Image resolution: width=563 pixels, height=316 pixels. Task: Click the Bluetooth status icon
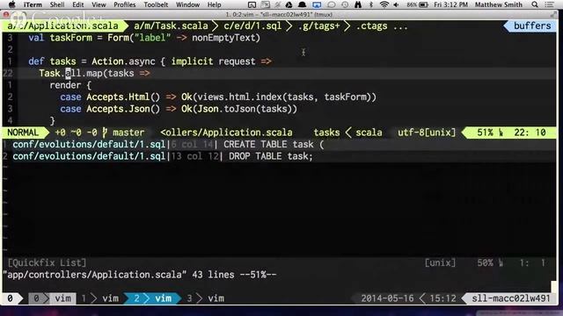tap(371, 4)
